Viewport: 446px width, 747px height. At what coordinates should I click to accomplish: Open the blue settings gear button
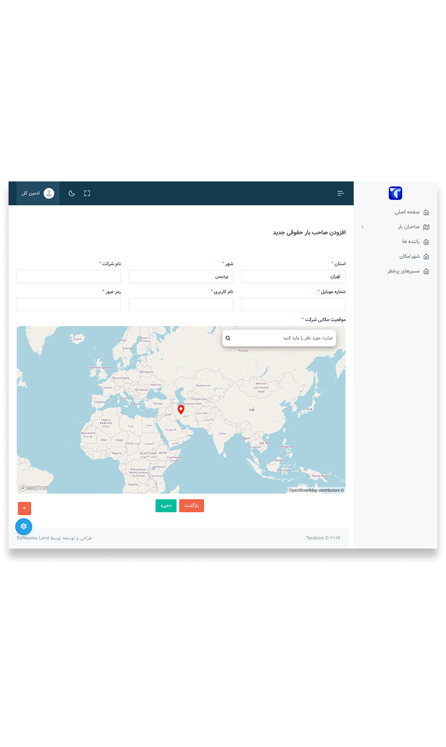point(23,527)
